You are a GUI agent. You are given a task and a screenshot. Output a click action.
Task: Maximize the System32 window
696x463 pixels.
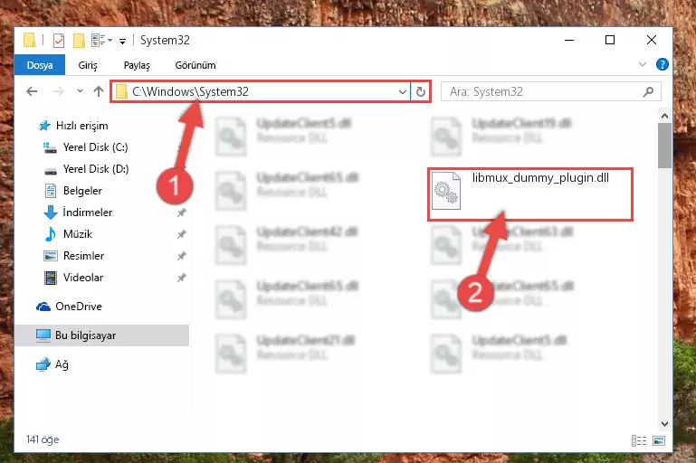pyautogui.click(x=610, y=41)
